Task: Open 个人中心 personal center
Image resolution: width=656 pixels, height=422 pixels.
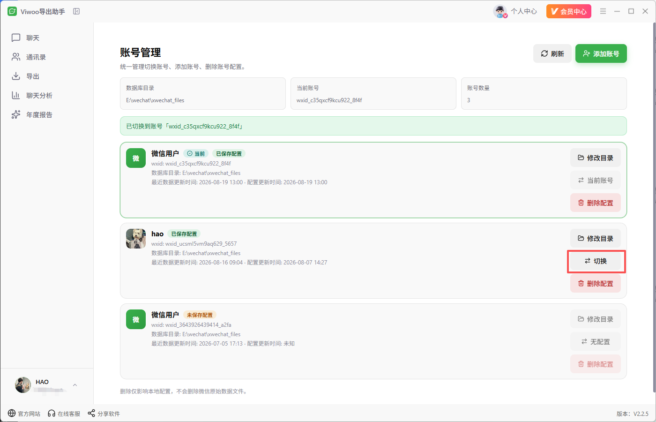Action: 524,11
